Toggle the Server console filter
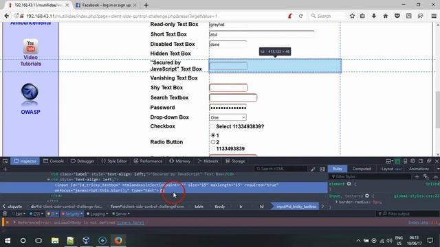This screenshot has height=247, width=440. point(121,213)
